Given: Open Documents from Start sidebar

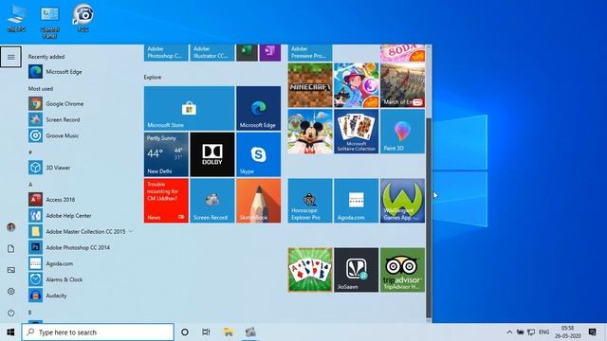Looking at the screenshot, I should (10, 248).
